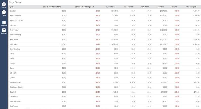Viewport: 201px width, 109px height.
Task: Select the Girls Soccer row label
Action: tap(14, 97)
